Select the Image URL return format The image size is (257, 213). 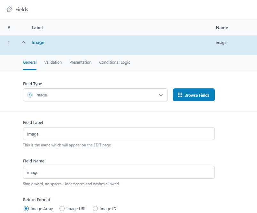click(62, 209)
